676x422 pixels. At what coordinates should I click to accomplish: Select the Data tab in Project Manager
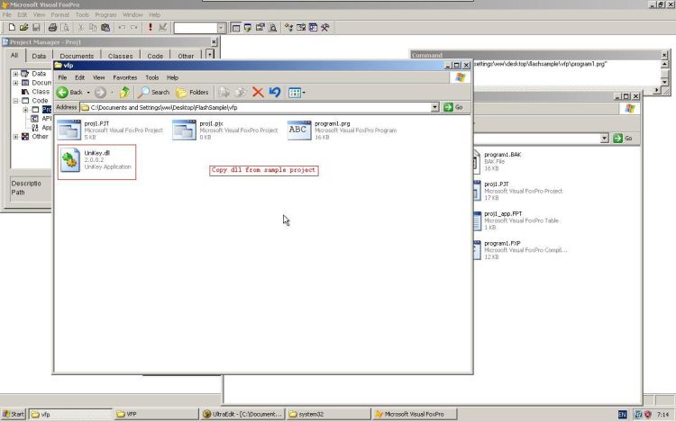(39, 56)
